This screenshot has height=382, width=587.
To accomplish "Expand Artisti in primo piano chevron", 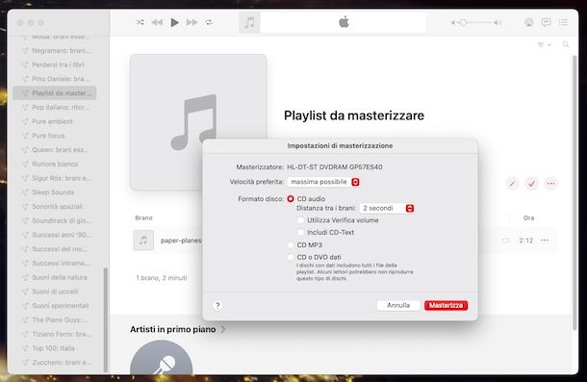I will click(x=222, y=330).
